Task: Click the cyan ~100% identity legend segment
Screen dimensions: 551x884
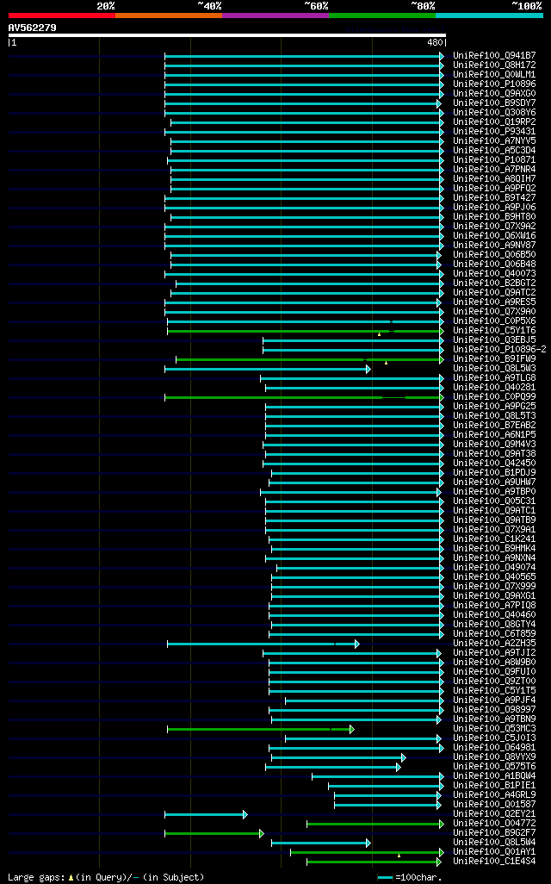Action: 490,16
